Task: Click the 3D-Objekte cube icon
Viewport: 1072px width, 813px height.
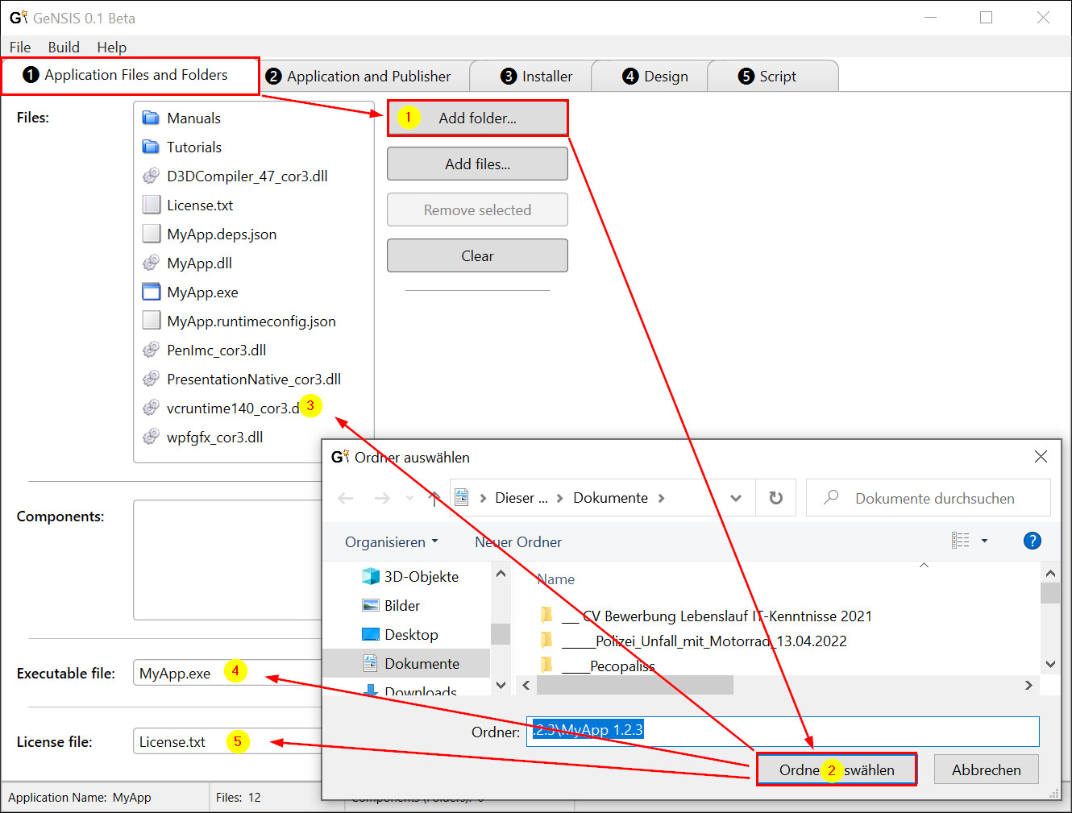Action: point(371,577)
